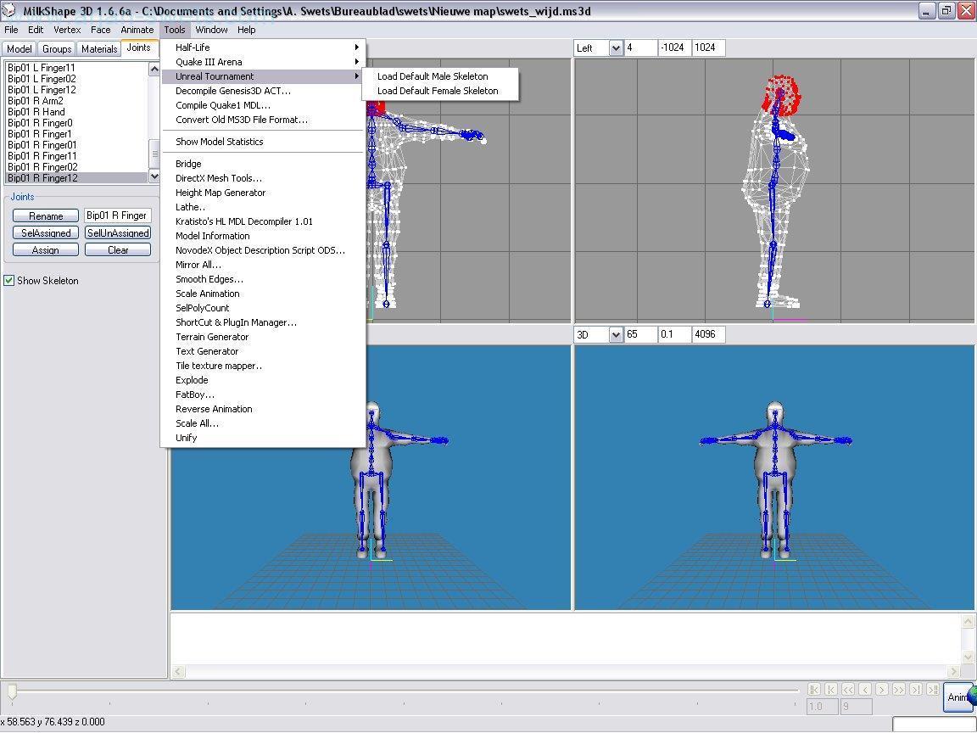The image size is (977, 733).
Task: Click the Left viewport field showing -1024
Action: click(x=673, y=48)
